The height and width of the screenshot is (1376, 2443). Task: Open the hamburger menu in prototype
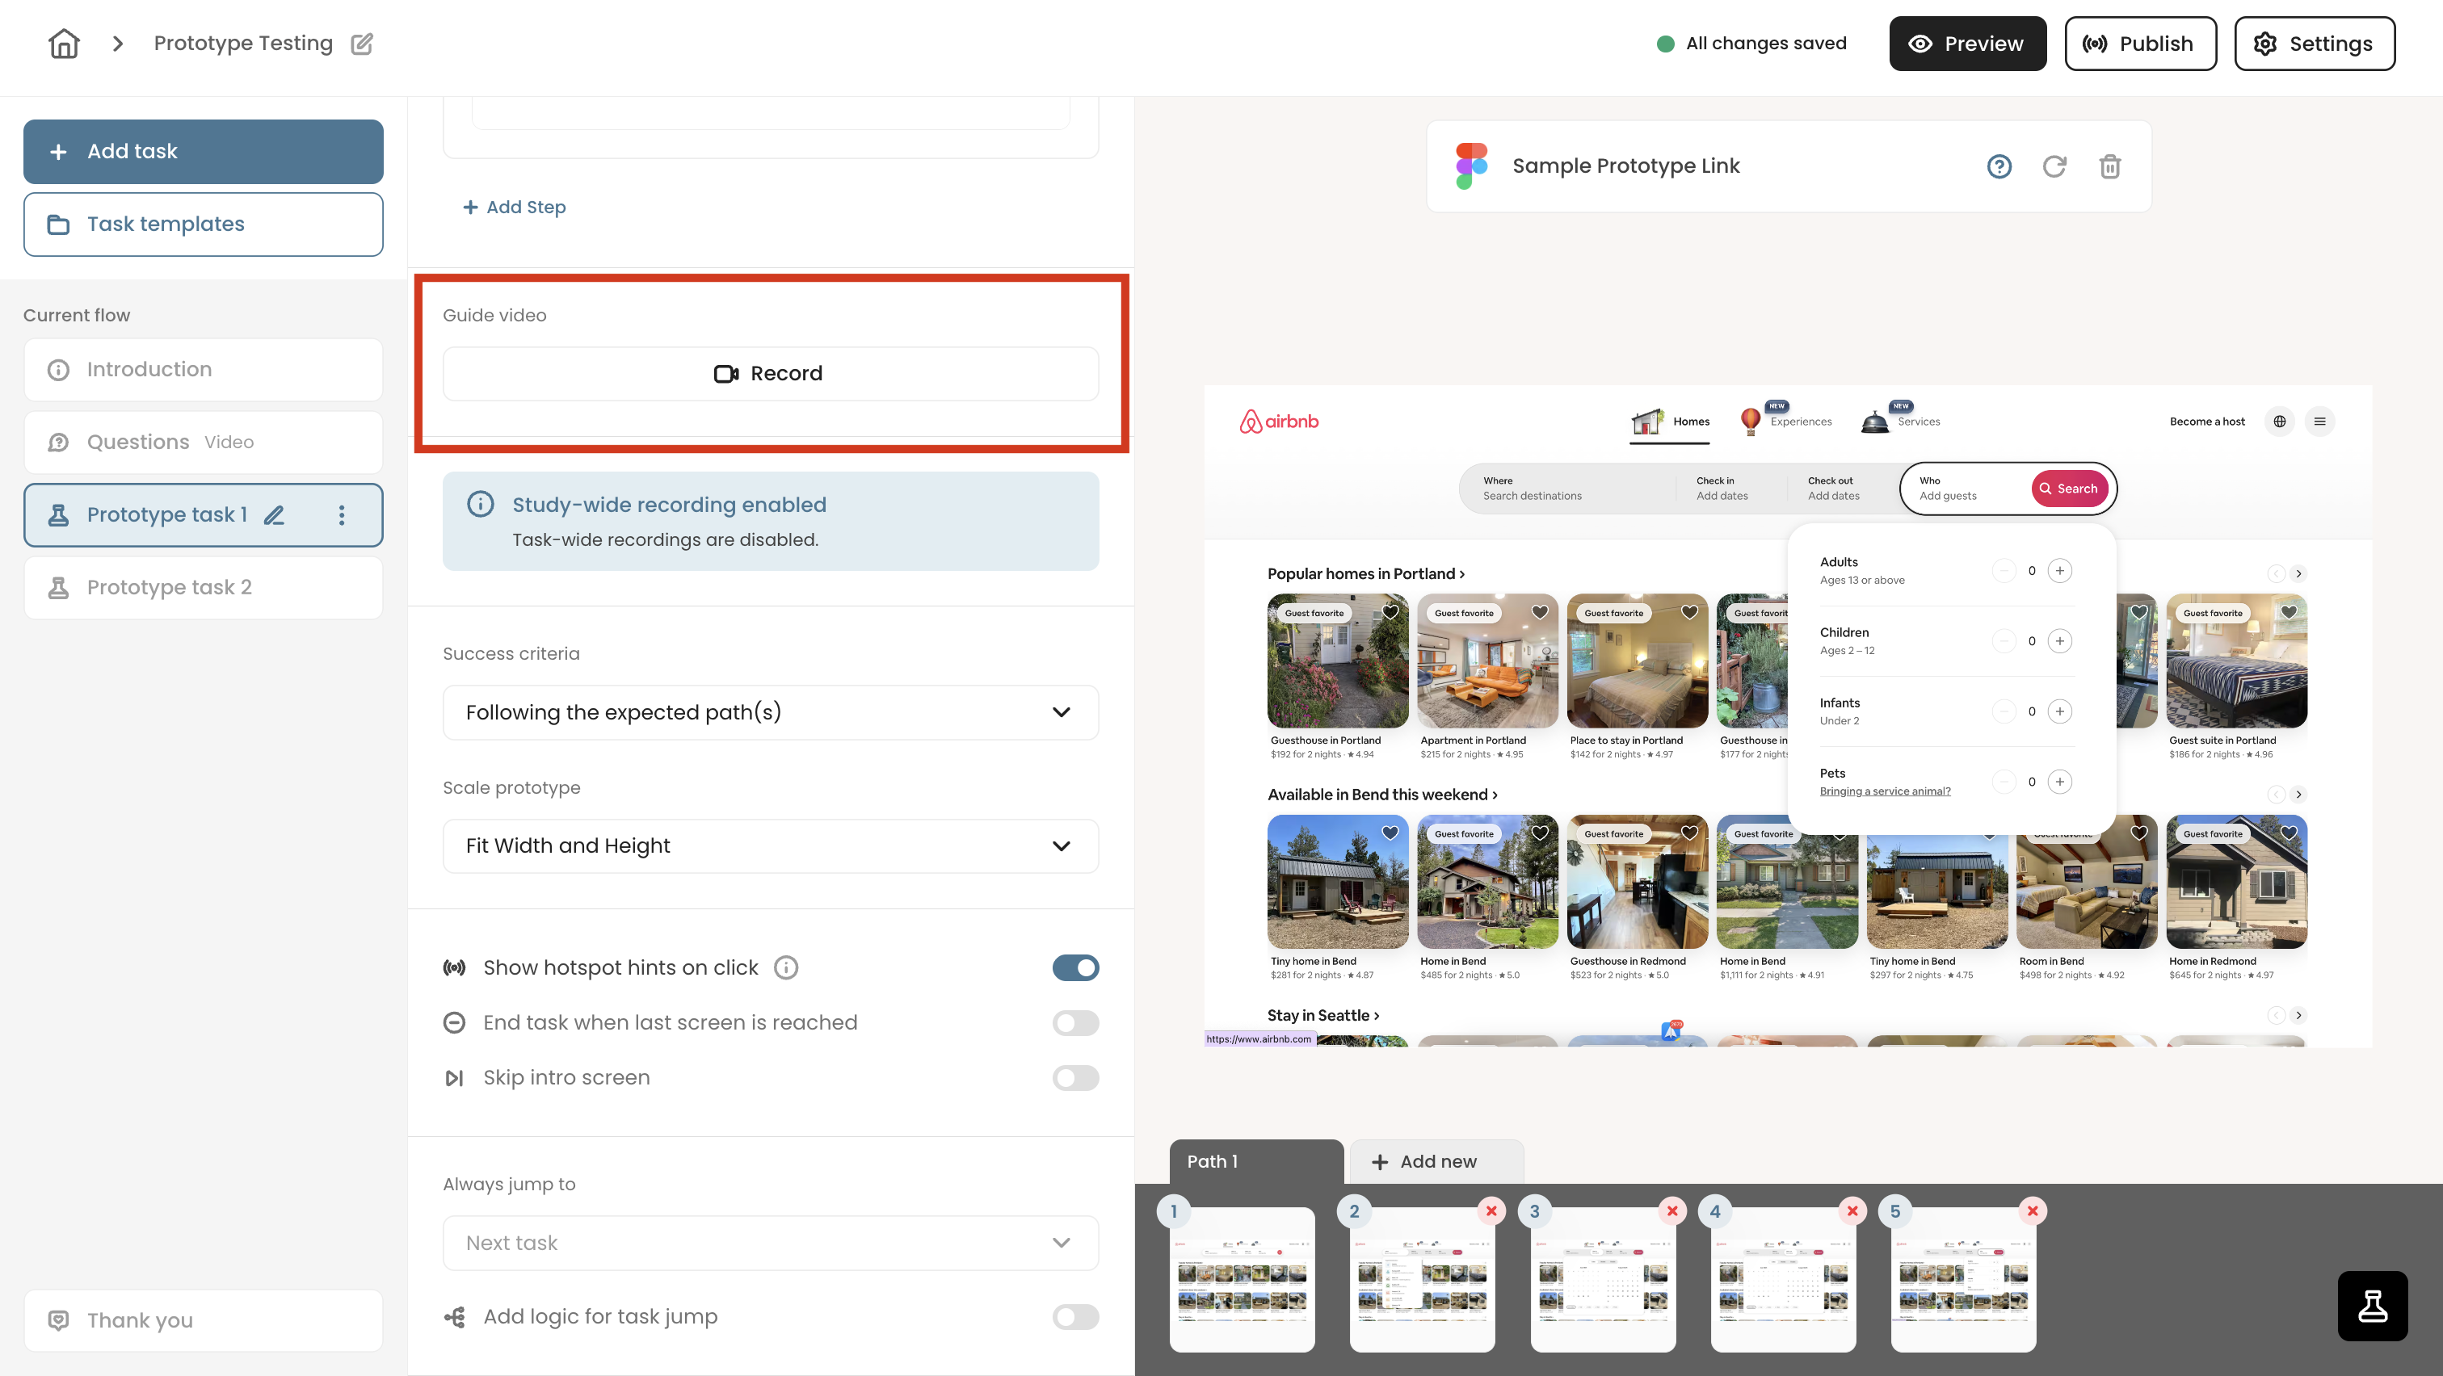point(2319,422)
